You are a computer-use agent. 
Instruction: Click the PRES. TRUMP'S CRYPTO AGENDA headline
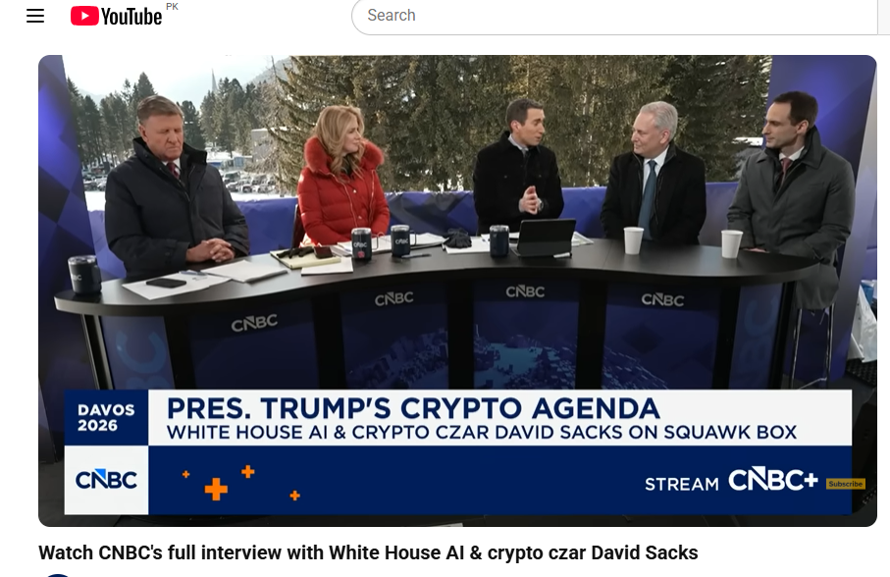click(x=413, y=408)
